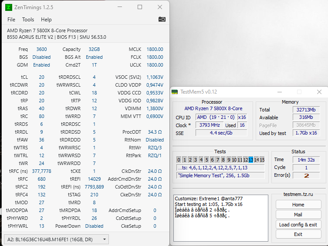The height and width of the screenshot is (246, 328).
Task: Click the Used threads value 16
Action: click(x=242, y=125)
